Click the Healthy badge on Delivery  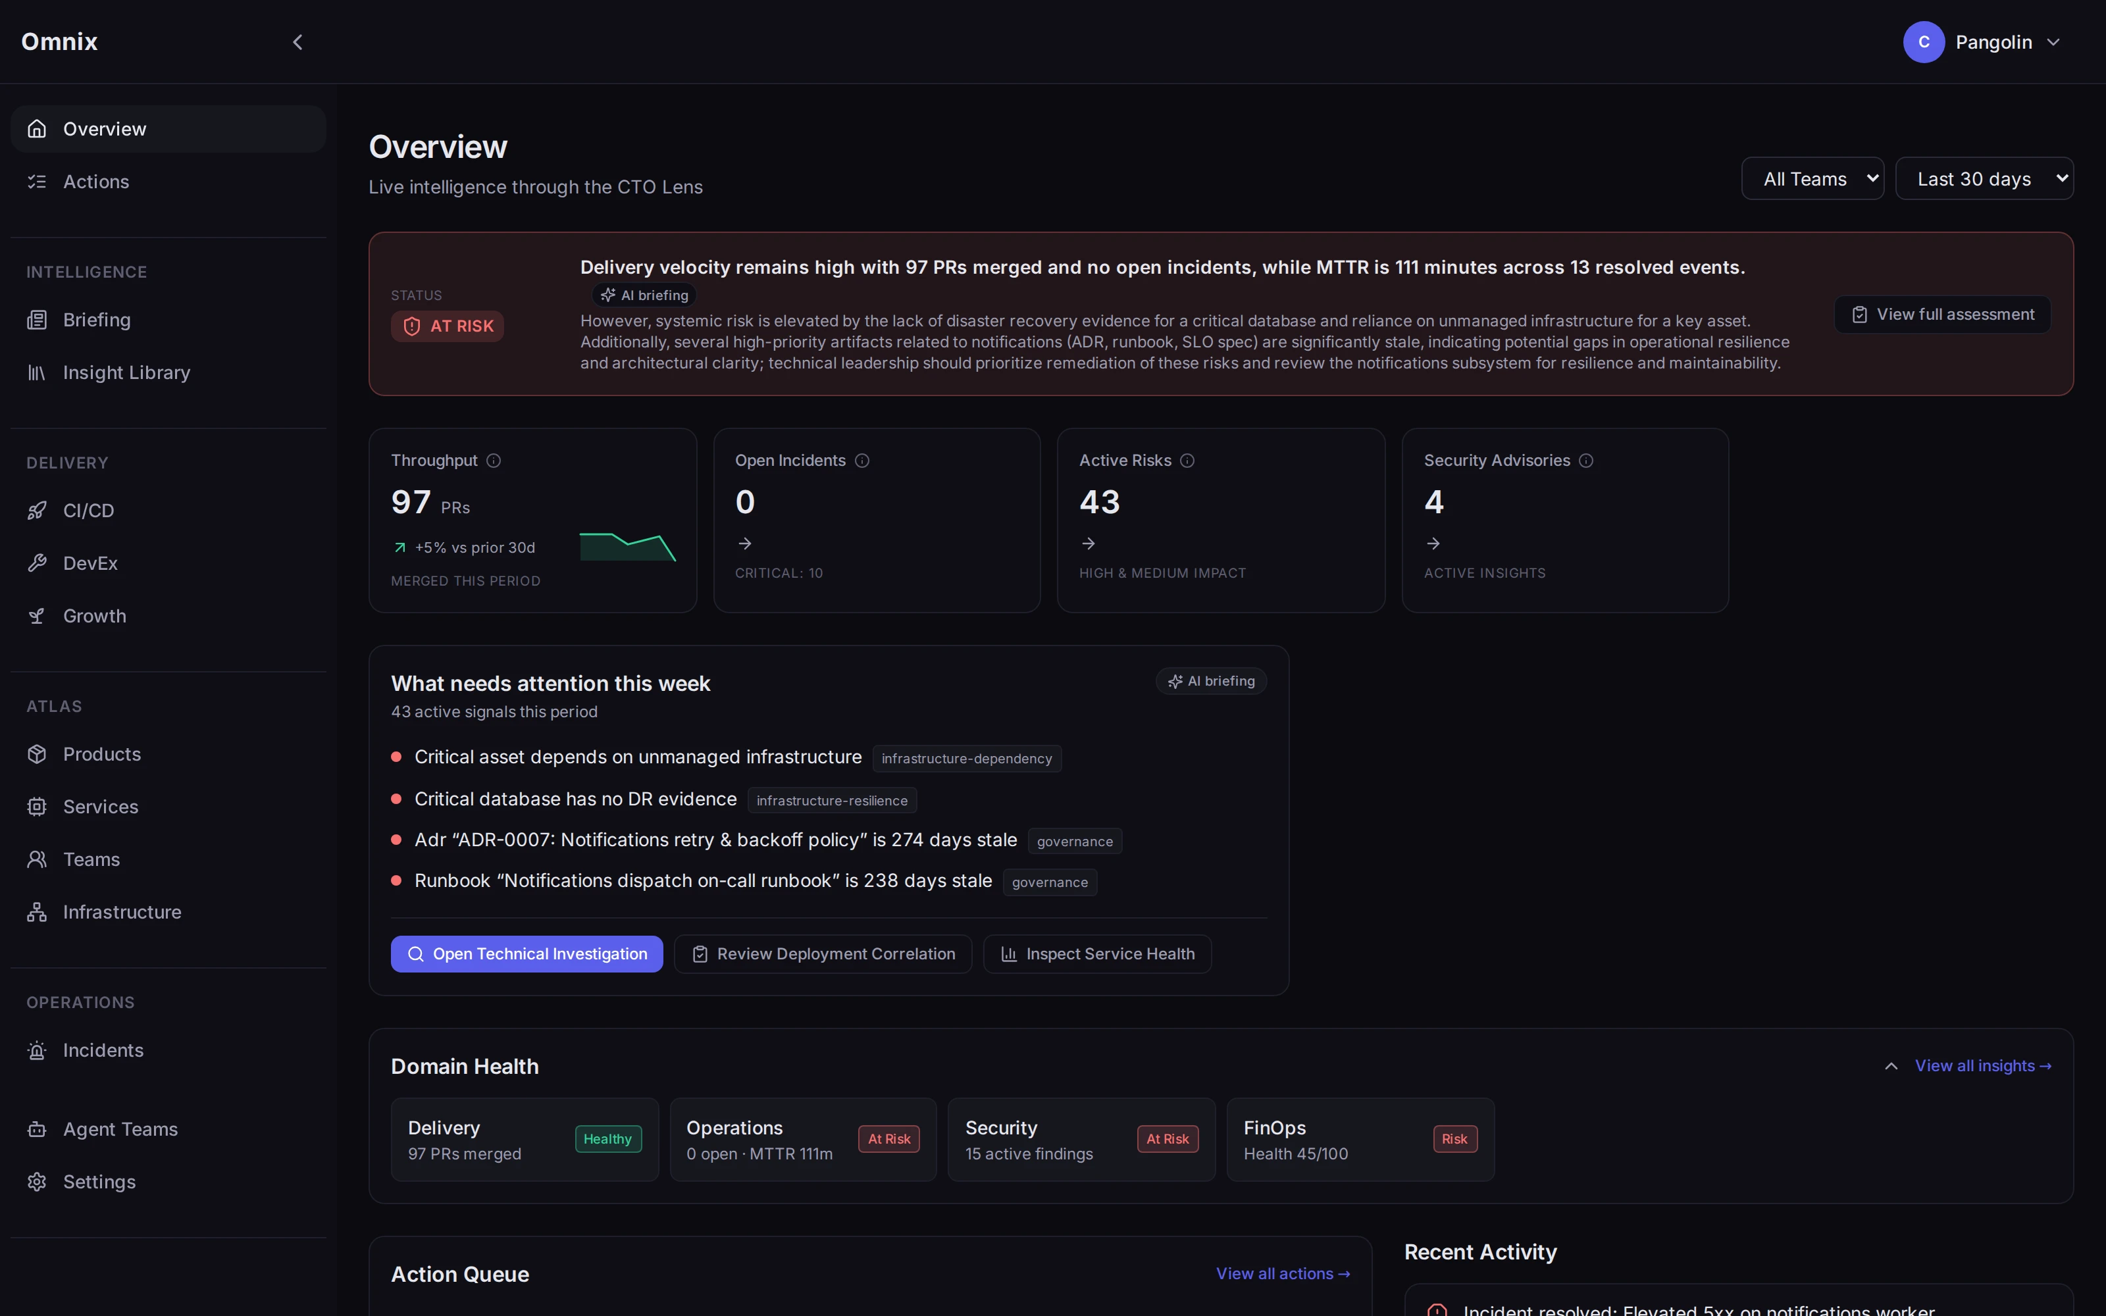(607, 1138)
